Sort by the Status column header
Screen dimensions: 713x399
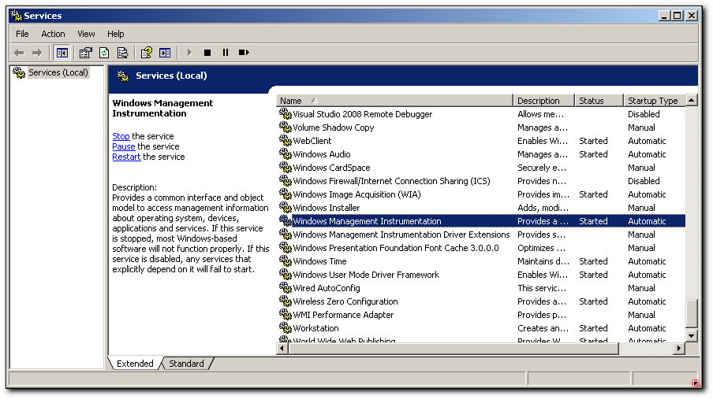pos(599,101)
